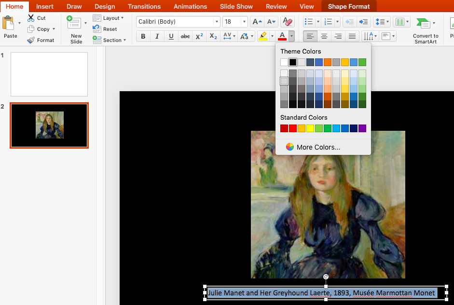The height and width of the screenshot is (305, 454).
Task: Increase the list indent level
Action: click(x=363, y=22)
